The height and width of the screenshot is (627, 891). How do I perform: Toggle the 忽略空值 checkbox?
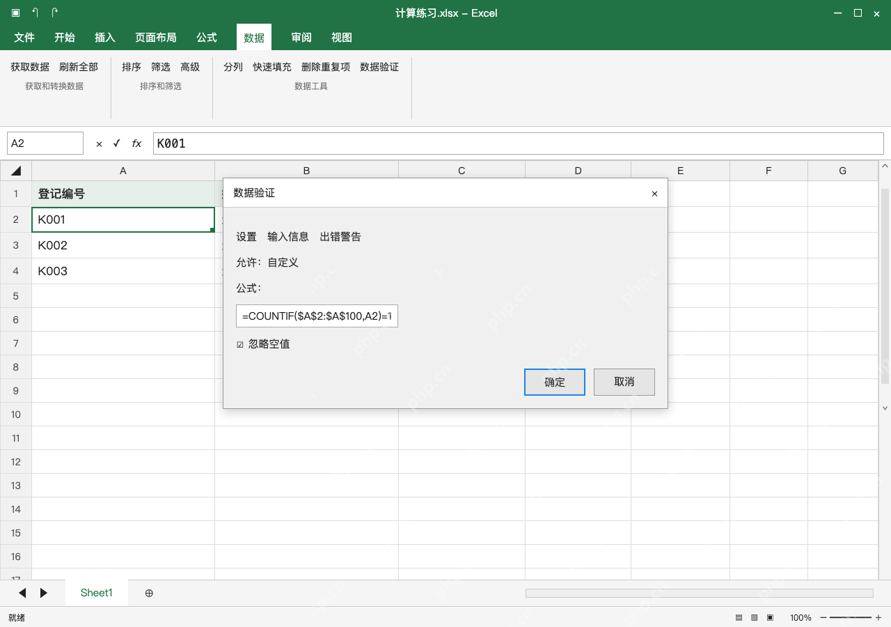pyautogui.click(x=240, y=344)
